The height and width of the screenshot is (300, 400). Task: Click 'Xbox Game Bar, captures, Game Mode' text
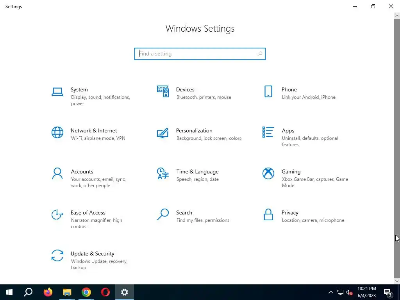tap(315, 182)
